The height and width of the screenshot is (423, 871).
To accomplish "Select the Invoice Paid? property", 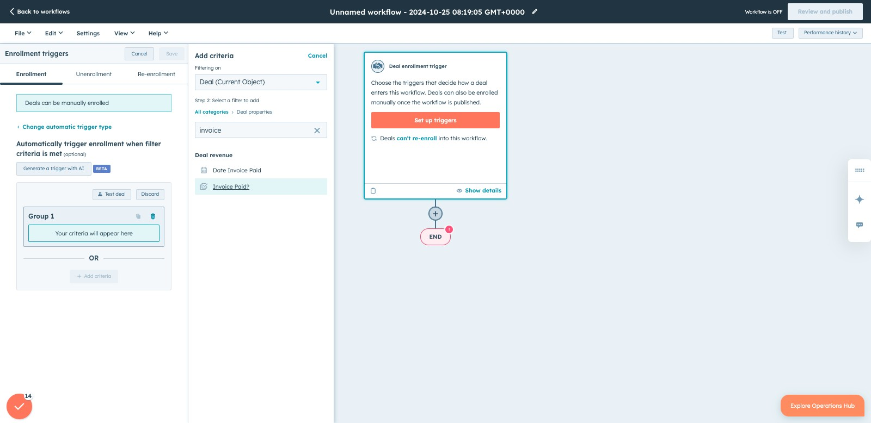I will tap(261, 186).
